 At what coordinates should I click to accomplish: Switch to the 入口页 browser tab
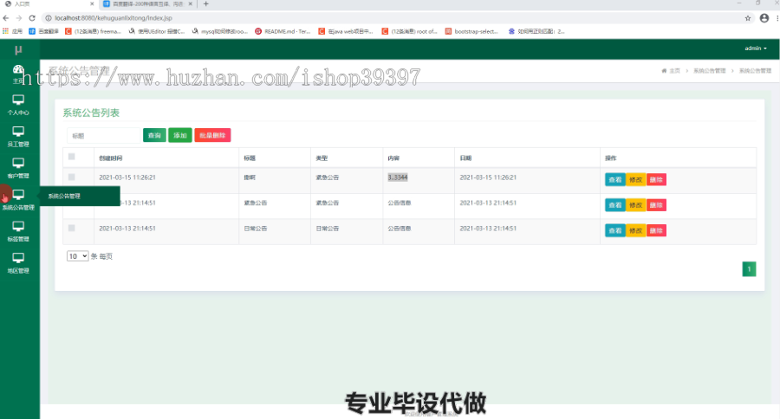click(49, 4)
